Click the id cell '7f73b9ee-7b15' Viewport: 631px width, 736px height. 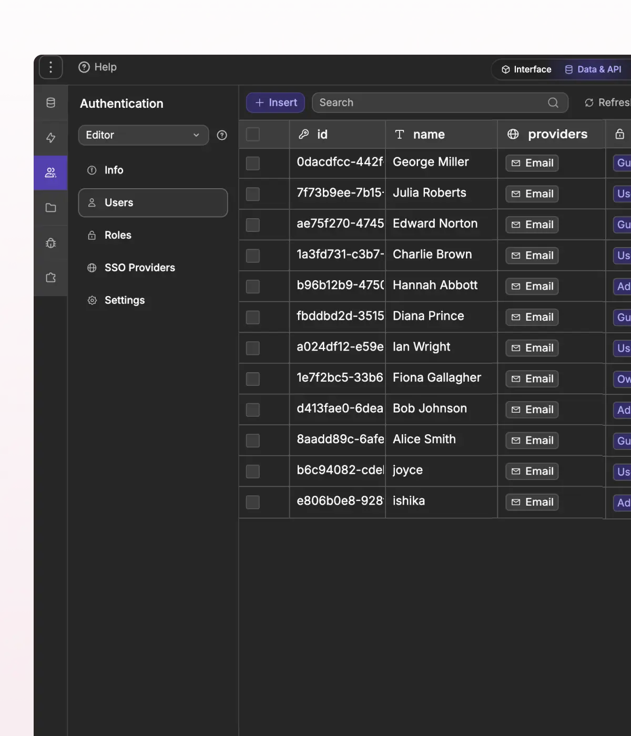tap(338, 193)
